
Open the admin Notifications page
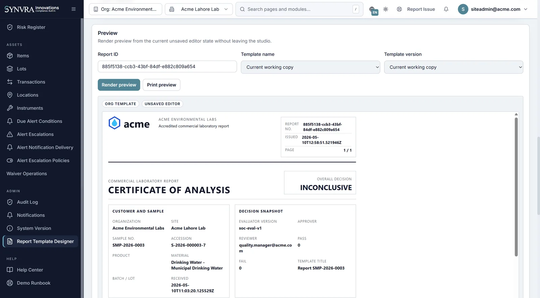[31, 215]
